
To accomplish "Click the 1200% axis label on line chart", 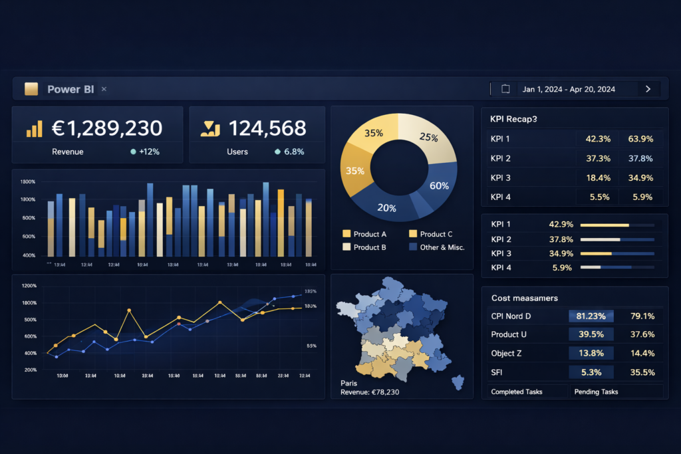I will pos(29,286).
